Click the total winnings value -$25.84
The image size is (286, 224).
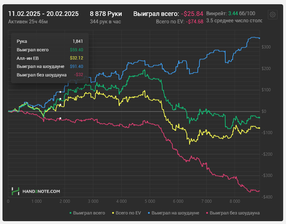pyautogui.click(x=192, y=14)
